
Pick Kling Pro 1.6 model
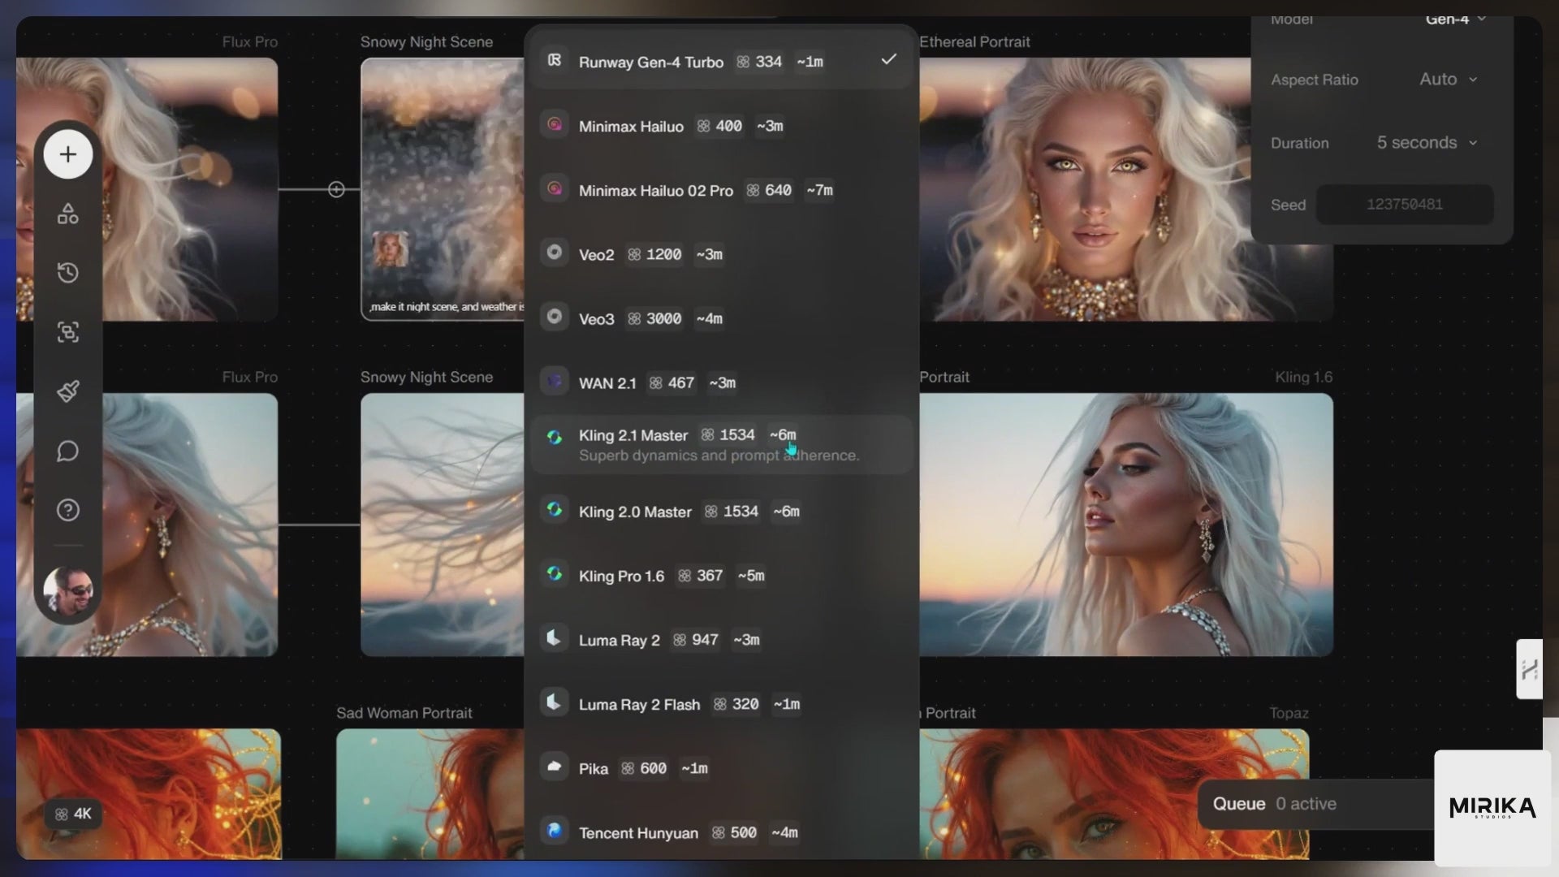(x=721, y=576)
